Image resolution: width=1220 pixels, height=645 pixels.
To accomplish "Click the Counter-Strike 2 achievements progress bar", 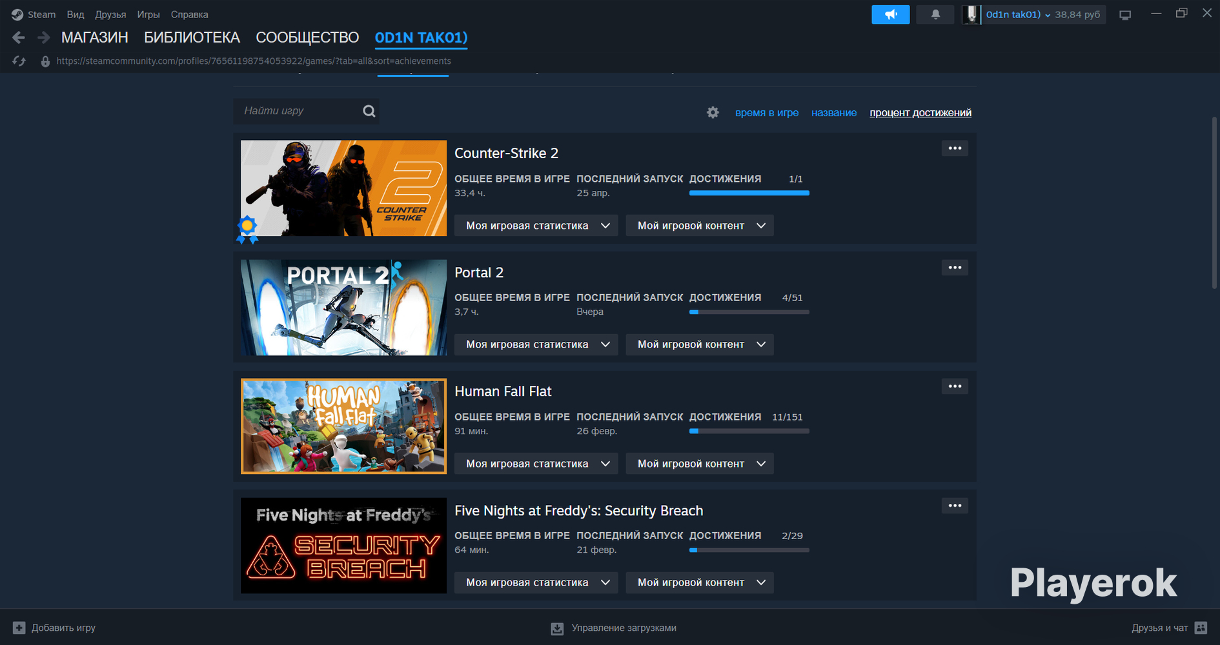I will (749, 193).
